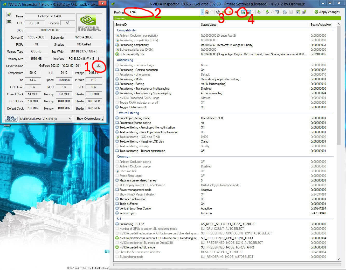Select the 'Antialiasing compatibility' row
346x270 pixels.
225,45
